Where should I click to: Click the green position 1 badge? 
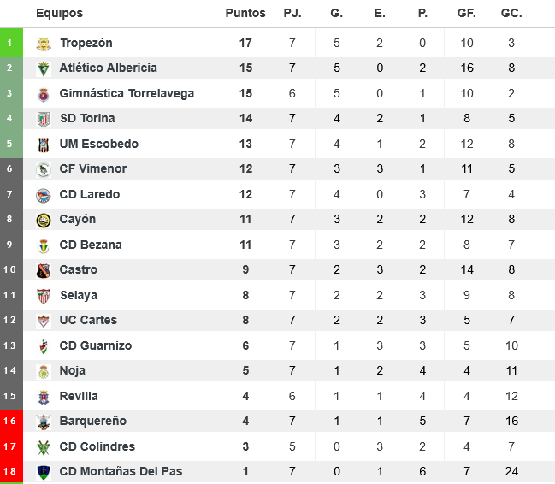[x=9, y=43]
